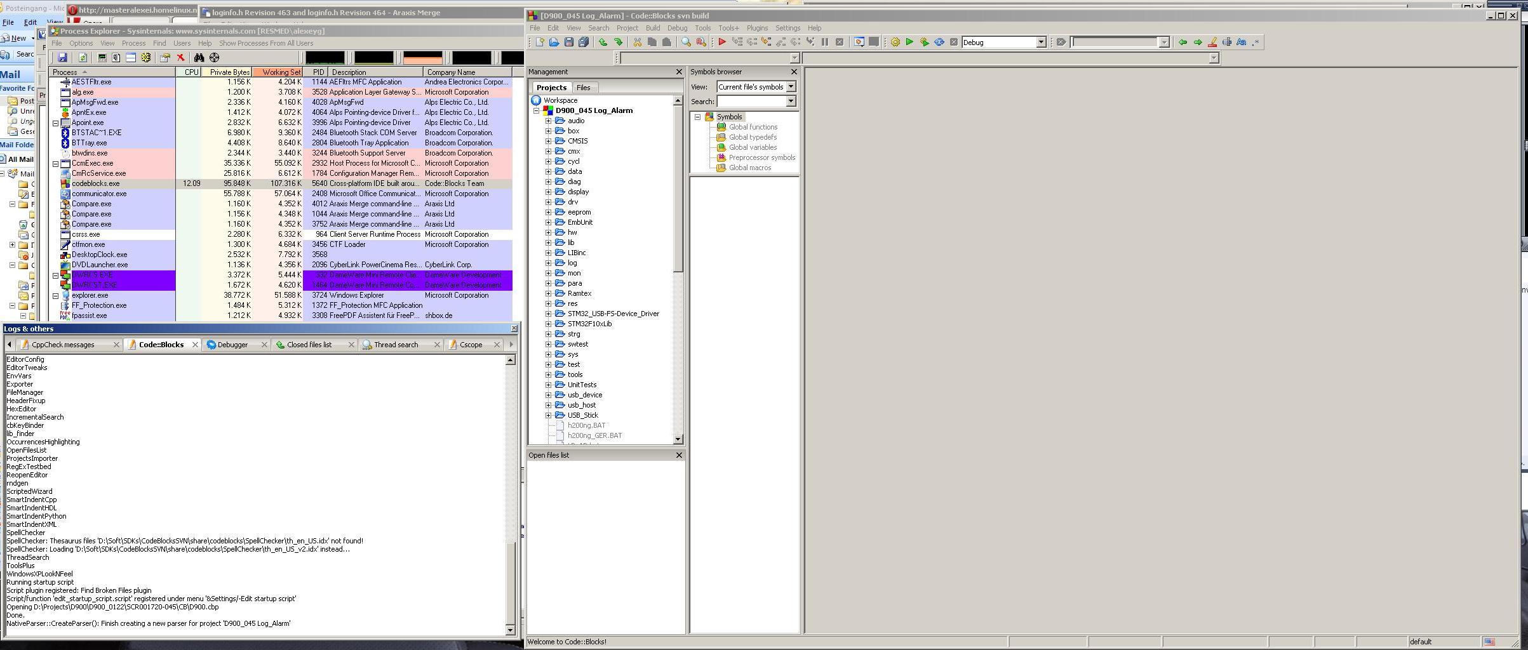
Task: Click the Save icon in Process Explorer toolbar
Action: pyautogui.click(x=62, y=58)
